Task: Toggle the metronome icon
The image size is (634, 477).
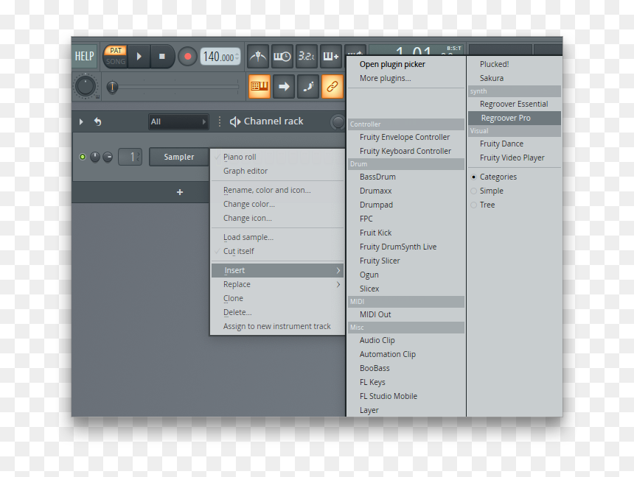Action: tap(258, 56)
